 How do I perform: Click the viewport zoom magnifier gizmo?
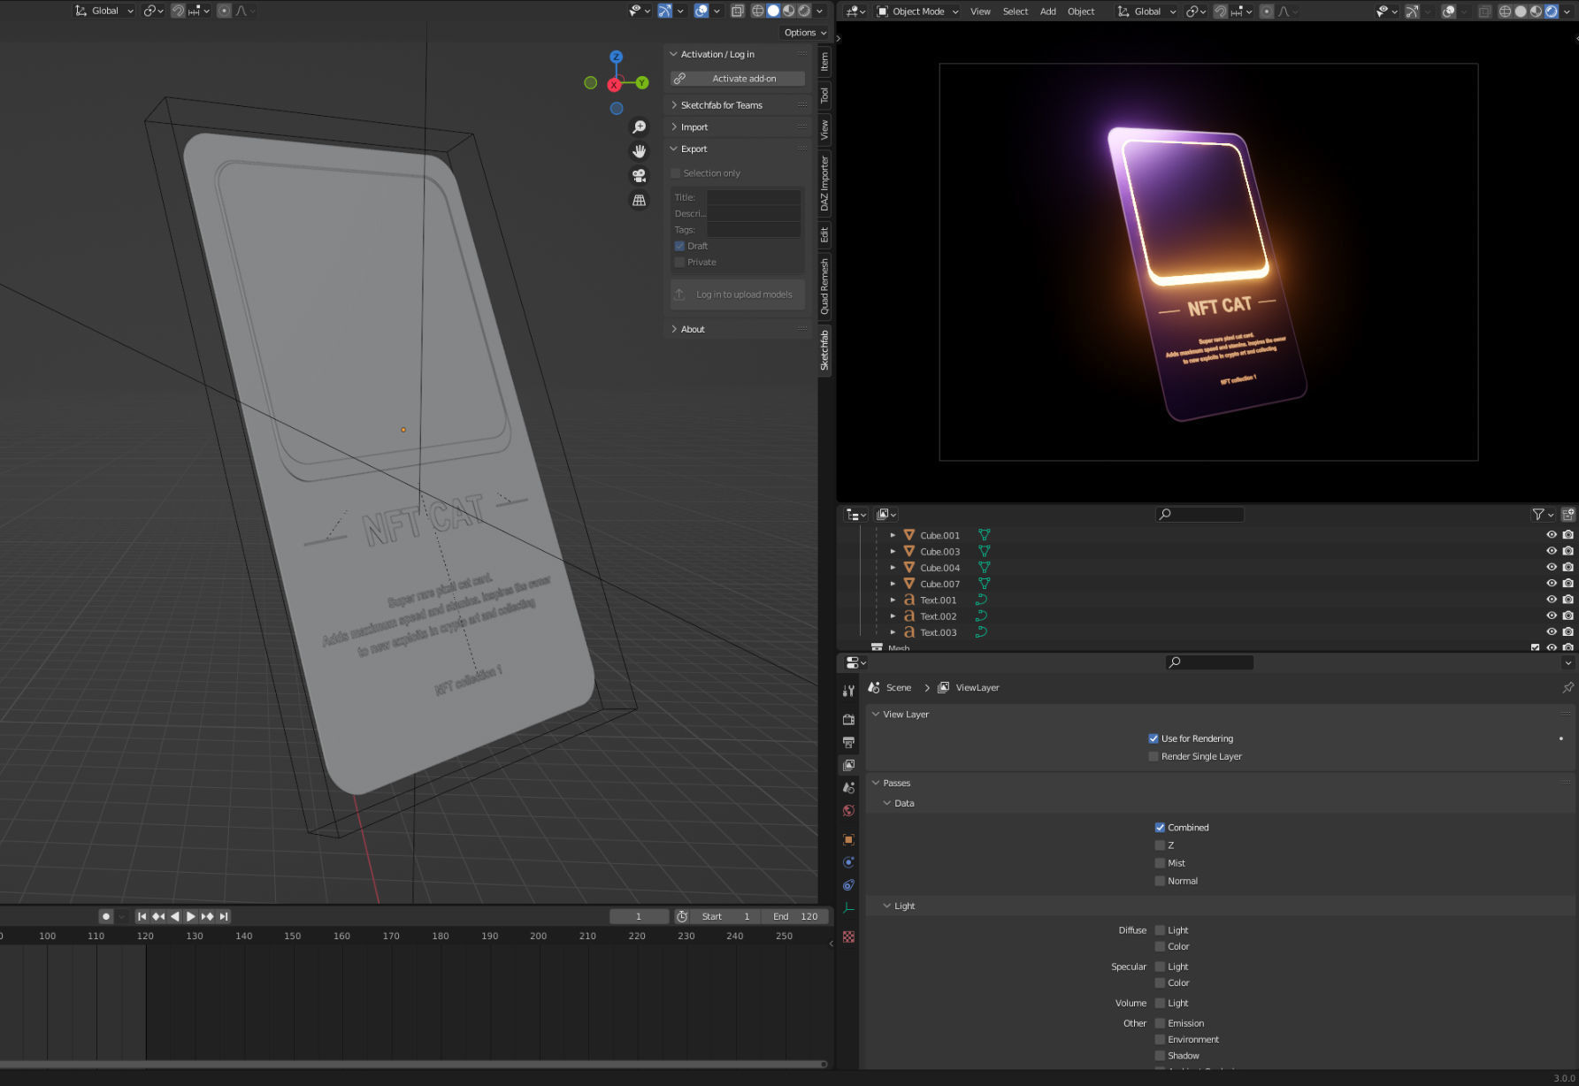point(639,127)
